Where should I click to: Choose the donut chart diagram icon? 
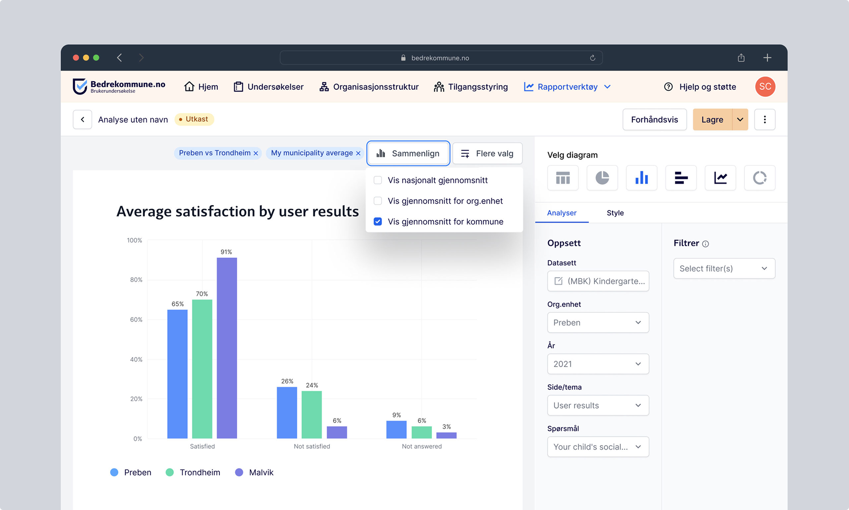tap(759, 178)
